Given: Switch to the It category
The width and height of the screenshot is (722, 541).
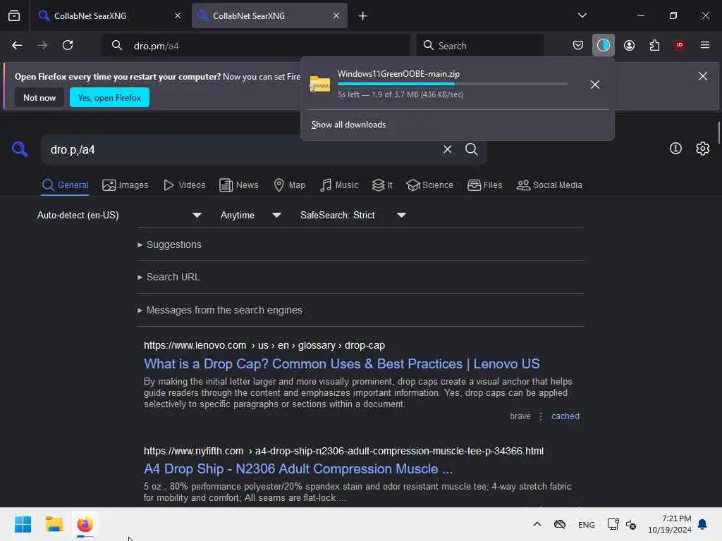Looking at the screenshot, I should point(382,185).
